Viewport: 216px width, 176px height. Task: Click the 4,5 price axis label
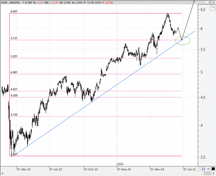coord(203,97)
